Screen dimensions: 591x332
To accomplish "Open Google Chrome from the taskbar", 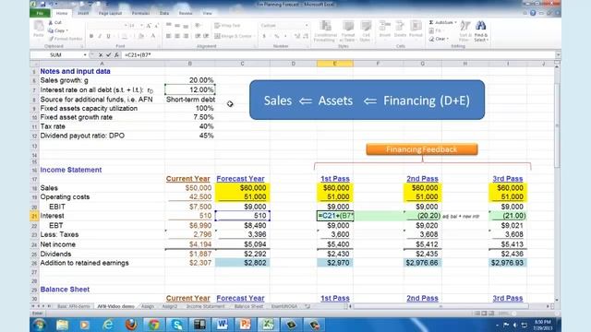I will pos(153,325).
